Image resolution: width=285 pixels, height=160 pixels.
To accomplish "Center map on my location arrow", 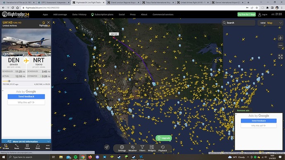I will coord(107,147).
